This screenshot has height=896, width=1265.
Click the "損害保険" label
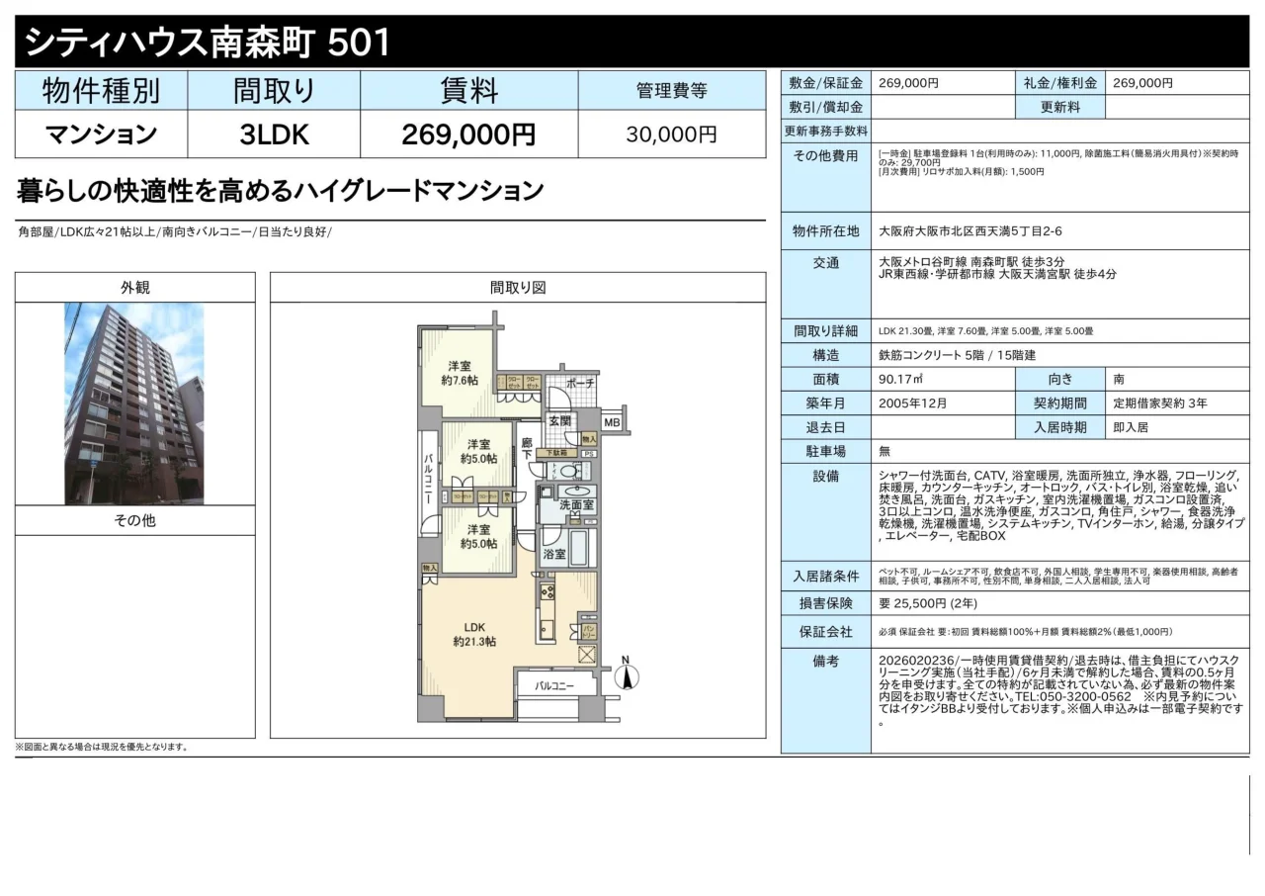tap(826, 604)
